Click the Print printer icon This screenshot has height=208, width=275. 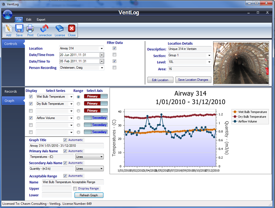coord(30,28)
